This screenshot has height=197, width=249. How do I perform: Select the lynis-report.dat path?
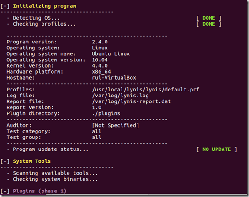[x=131, y=101]
